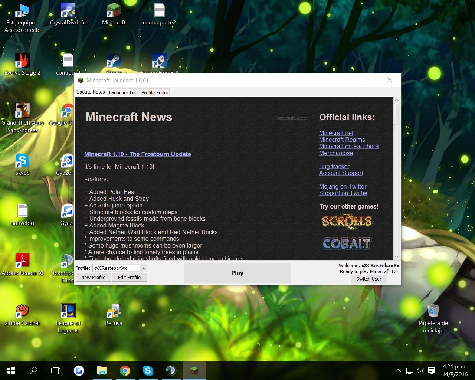Click news scrollbar down arrow
This screenshot has width=475, height=380.
(397, 257)
